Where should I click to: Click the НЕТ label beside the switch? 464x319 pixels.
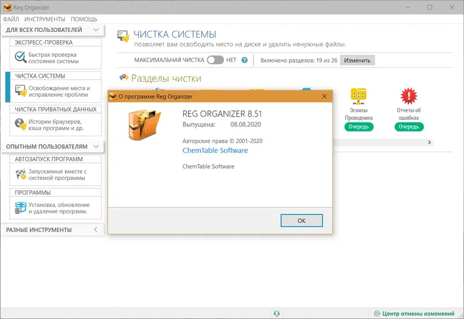[x=231, y=60]
